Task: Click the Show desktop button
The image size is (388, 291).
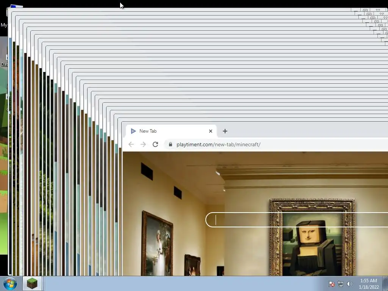Action: pyautogui.click(x=385, y=284)
